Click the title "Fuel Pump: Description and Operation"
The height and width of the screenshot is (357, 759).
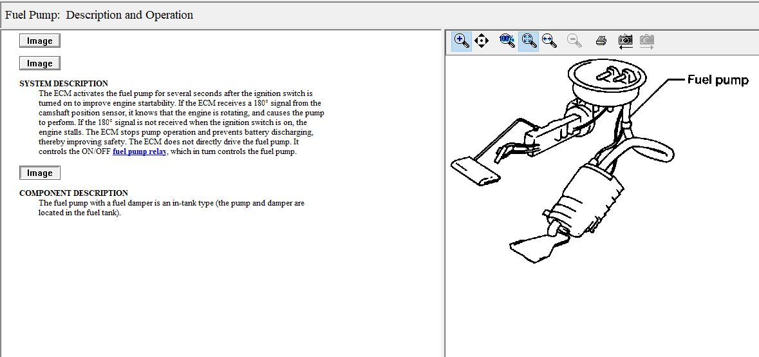[99, 15]
